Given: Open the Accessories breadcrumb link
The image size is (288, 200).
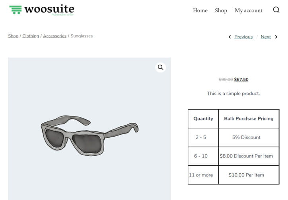Looking at the screenshot, I should [x=55, y=36].
